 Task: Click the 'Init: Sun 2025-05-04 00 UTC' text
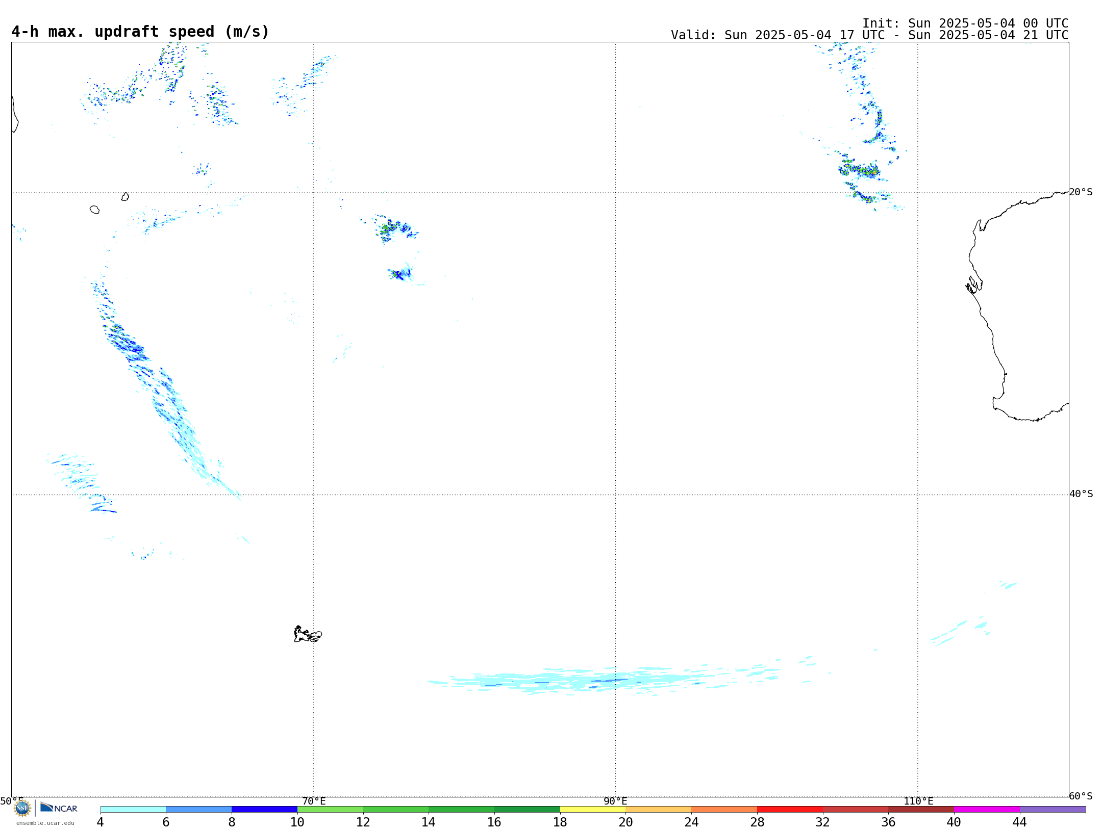click(x=965, y=23)
